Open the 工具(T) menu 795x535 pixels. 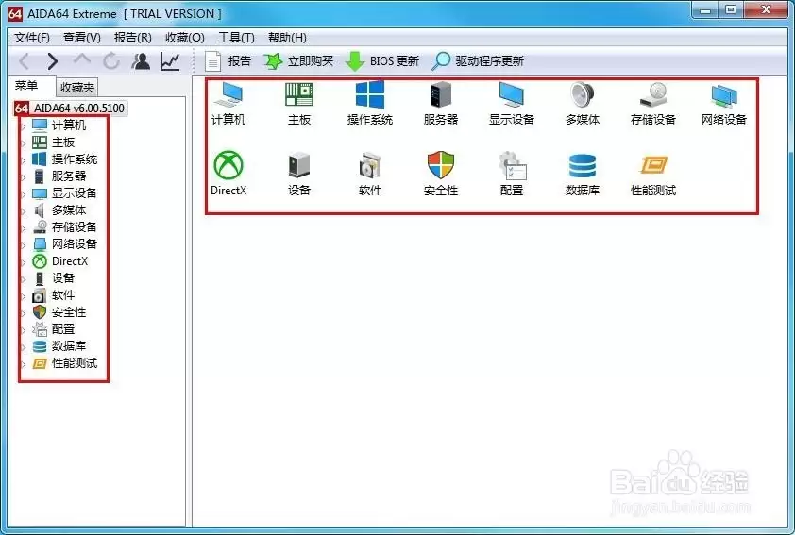tap(236, 38)
